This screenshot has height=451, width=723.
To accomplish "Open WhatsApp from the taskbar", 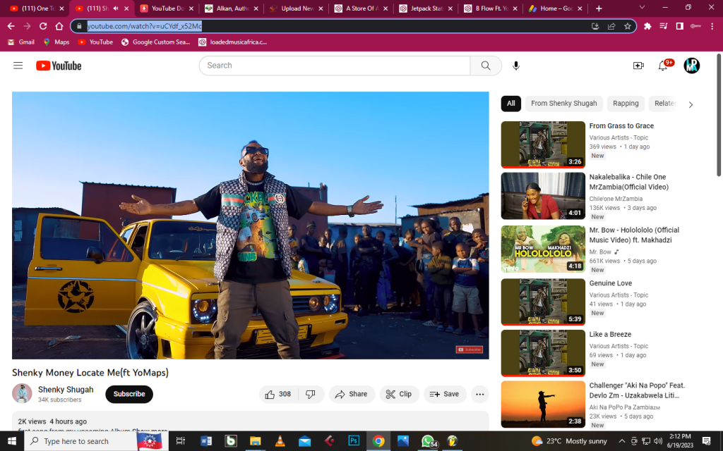I will (429, 441).
